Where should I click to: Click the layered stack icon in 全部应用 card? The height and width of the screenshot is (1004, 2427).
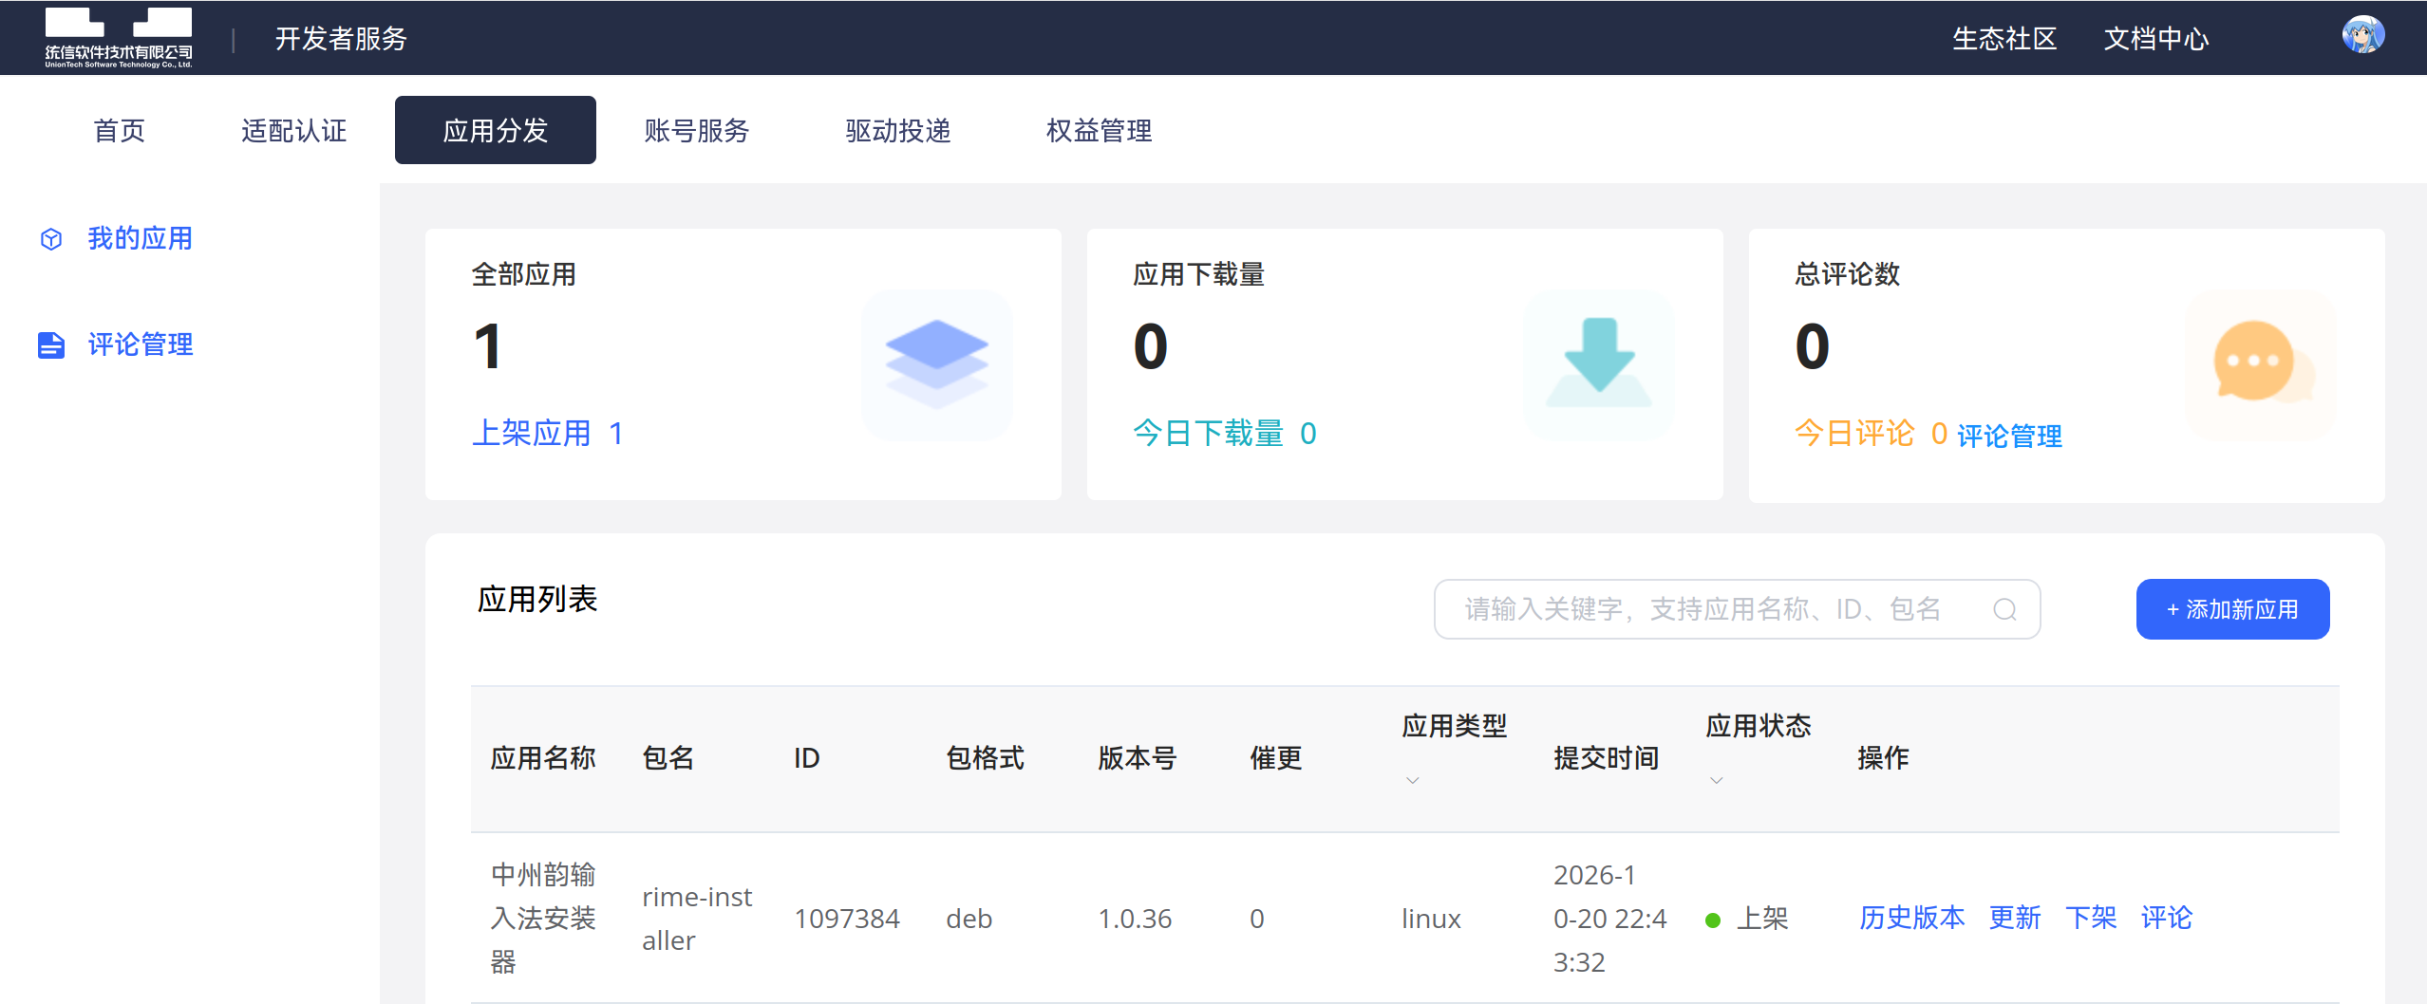pos(937,365)
